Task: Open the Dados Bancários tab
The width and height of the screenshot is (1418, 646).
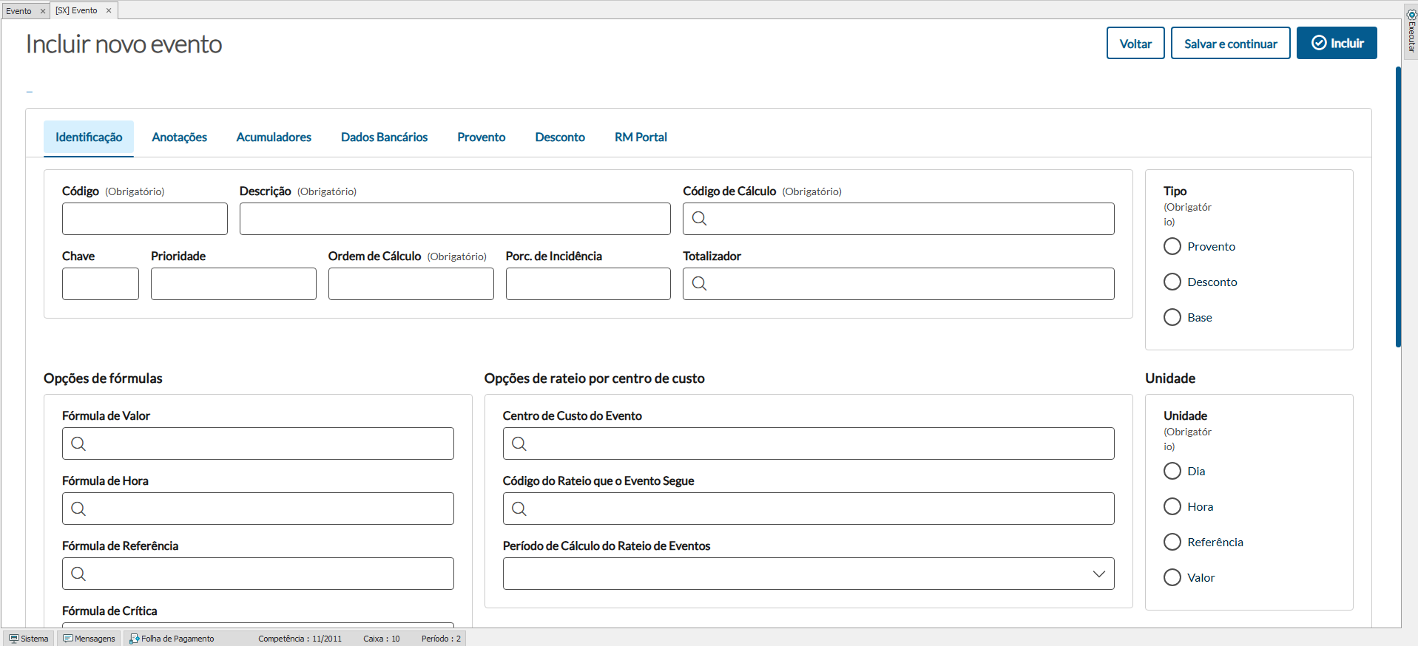Action: point(384,137)
